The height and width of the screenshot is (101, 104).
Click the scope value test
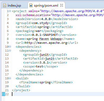(39, 66)
